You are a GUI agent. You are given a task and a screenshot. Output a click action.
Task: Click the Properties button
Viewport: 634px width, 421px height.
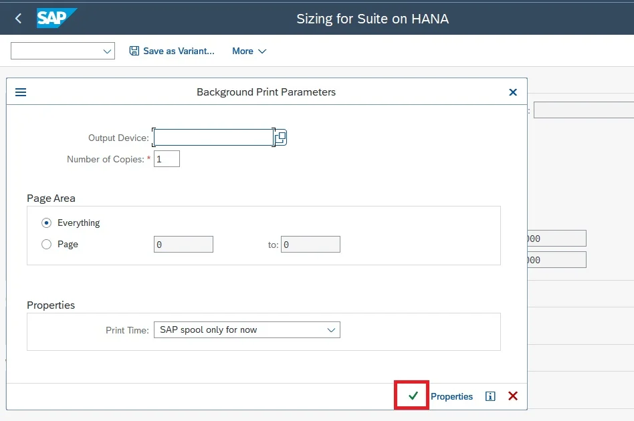click(451, 396)
